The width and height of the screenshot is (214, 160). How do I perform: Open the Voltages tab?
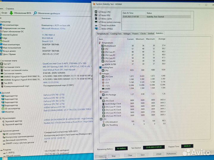point(127,33)
